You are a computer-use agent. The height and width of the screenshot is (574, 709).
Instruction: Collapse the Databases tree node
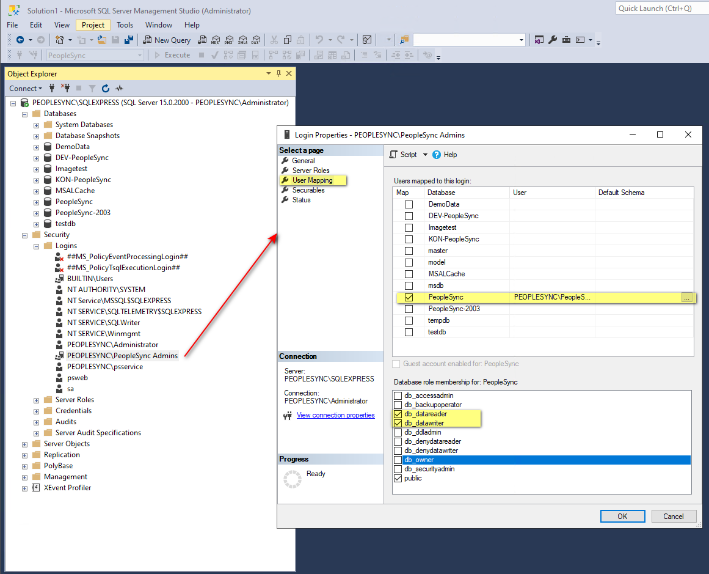point(25,114)
